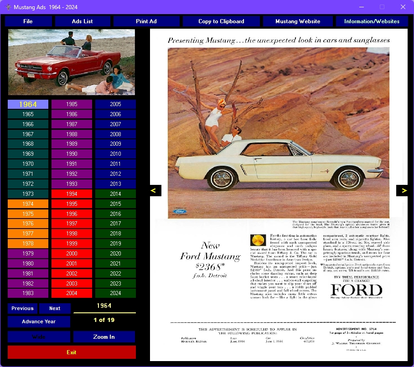The height and width of the screenshot is (367, 414).
Task: Show the previous ad with left arrow
Action: tap(155, 191)
